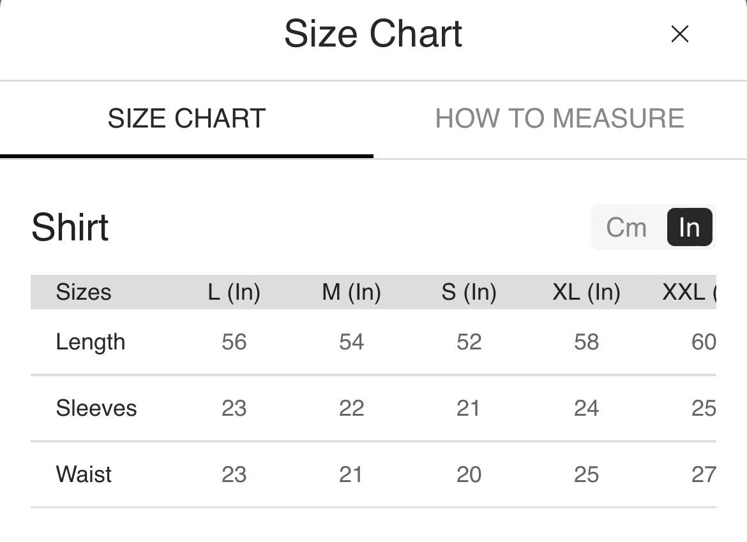Click the Sizes header cell
Viewport: 747px width, 542px height.
[84, 292]
